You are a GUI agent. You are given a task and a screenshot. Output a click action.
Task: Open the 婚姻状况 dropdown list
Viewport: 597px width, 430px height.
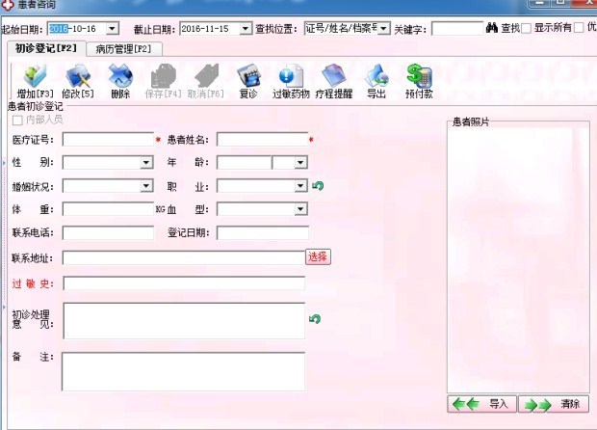pyautogui.click(x=147, y=186)
